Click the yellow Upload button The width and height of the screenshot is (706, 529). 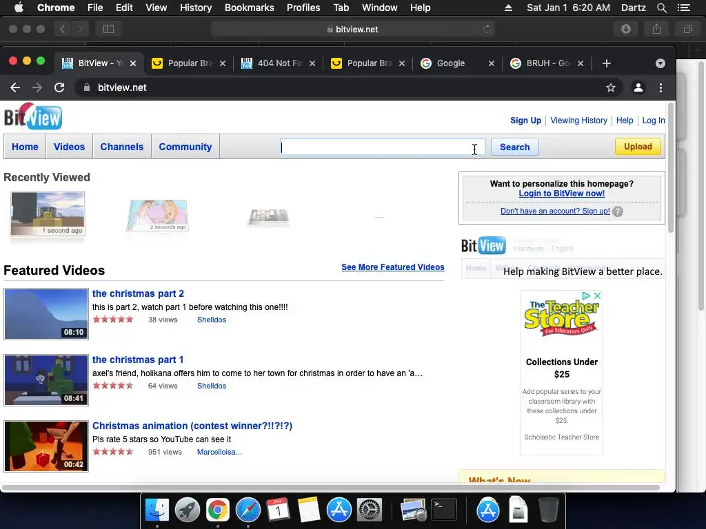[x=638, y=147]
